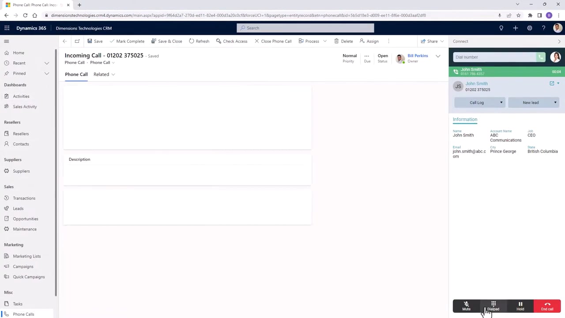
Task: Mute the active call
Action: (x=466, y=306)
